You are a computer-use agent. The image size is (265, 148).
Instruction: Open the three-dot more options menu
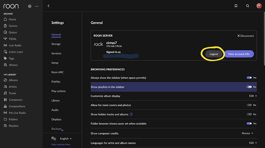pos(36,6)
